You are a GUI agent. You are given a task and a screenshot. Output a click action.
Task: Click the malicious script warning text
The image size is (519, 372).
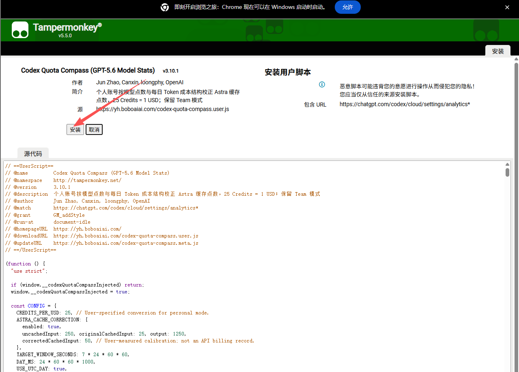click(407, 90)
